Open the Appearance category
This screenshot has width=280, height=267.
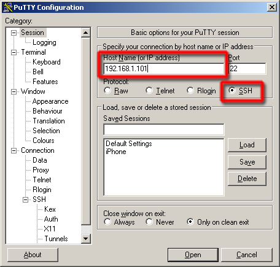click(x=50, y=101)
